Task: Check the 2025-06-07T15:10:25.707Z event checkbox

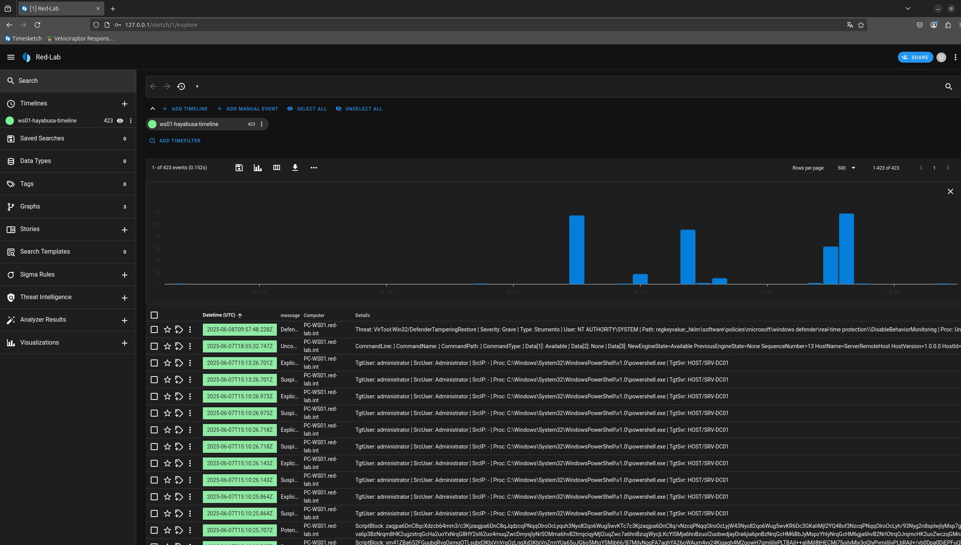Action: [154, 530]
